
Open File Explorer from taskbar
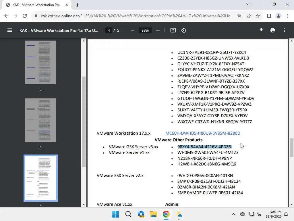tap(154, 214)
